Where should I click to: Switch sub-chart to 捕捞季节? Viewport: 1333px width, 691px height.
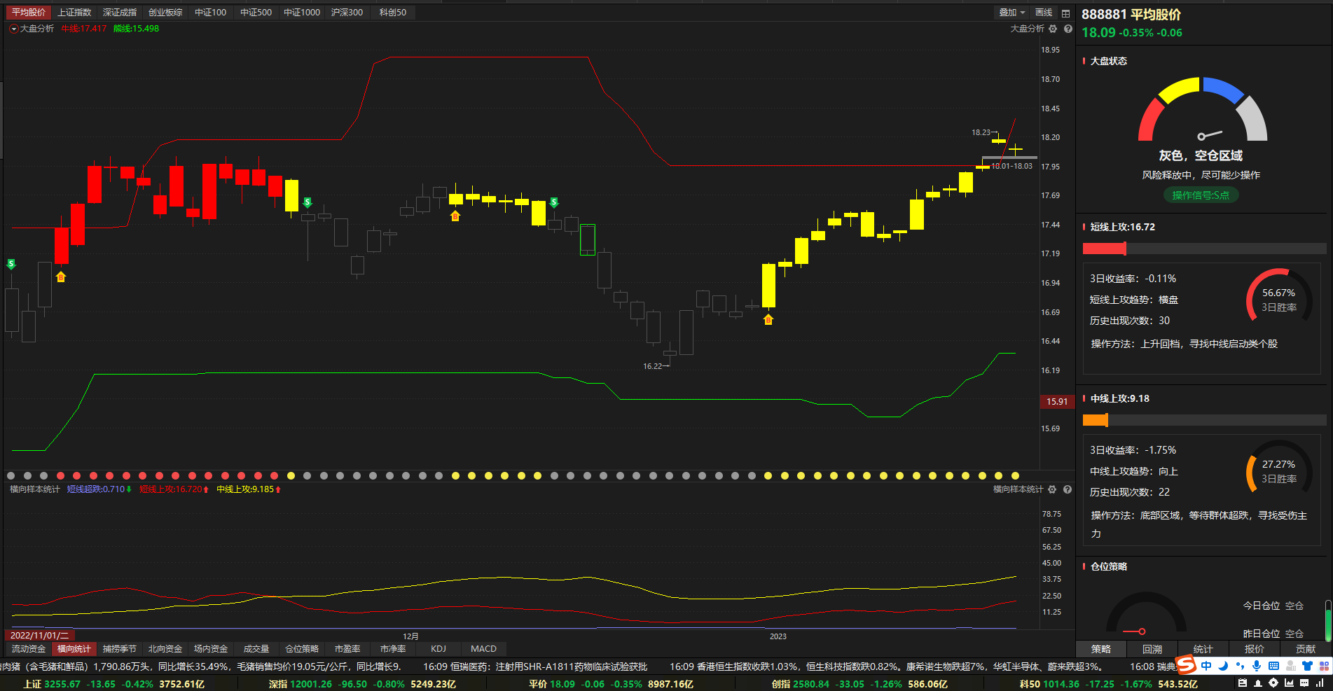point(120,649)
